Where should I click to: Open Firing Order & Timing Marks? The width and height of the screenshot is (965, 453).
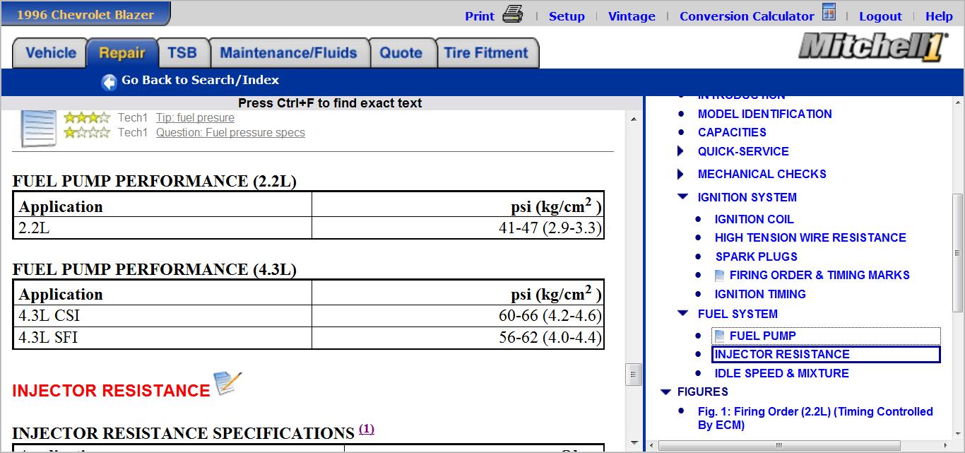819,275
